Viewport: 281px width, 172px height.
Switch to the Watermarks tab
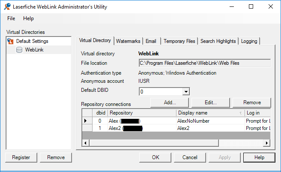[128, 41]
